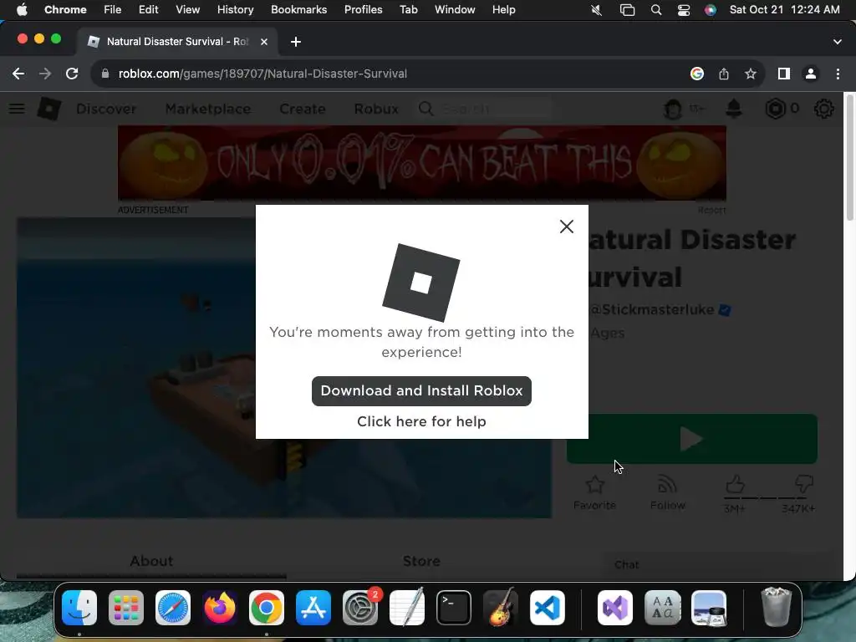Open the Discover page

[x=106, y=109]
